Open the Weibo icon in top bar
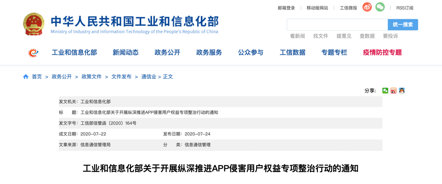 (x=367, y=7)
